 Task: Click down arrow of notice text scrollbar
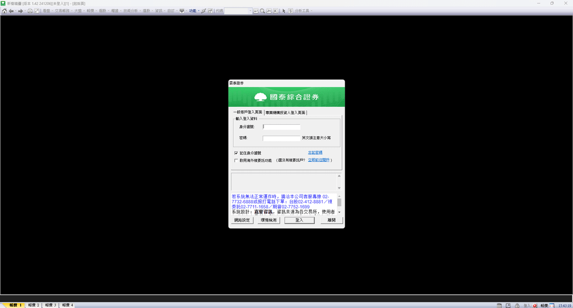point(339,212)
